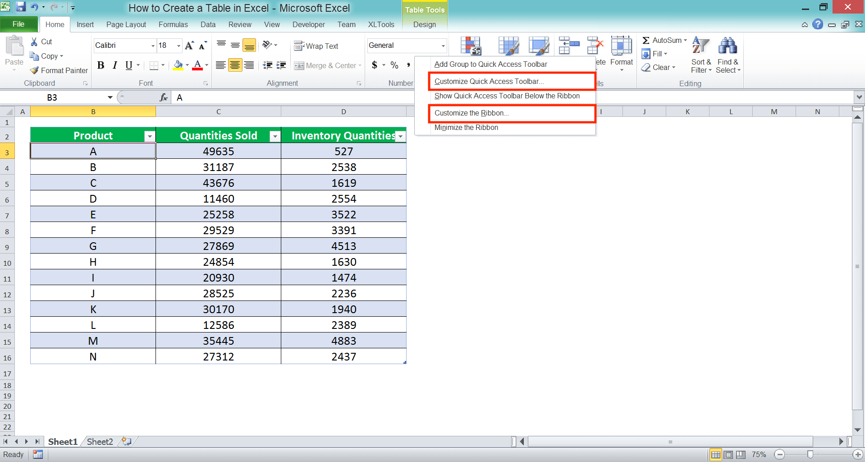Click the Copy button
This screenshot has height=462, width=865.
pos(46,56)
